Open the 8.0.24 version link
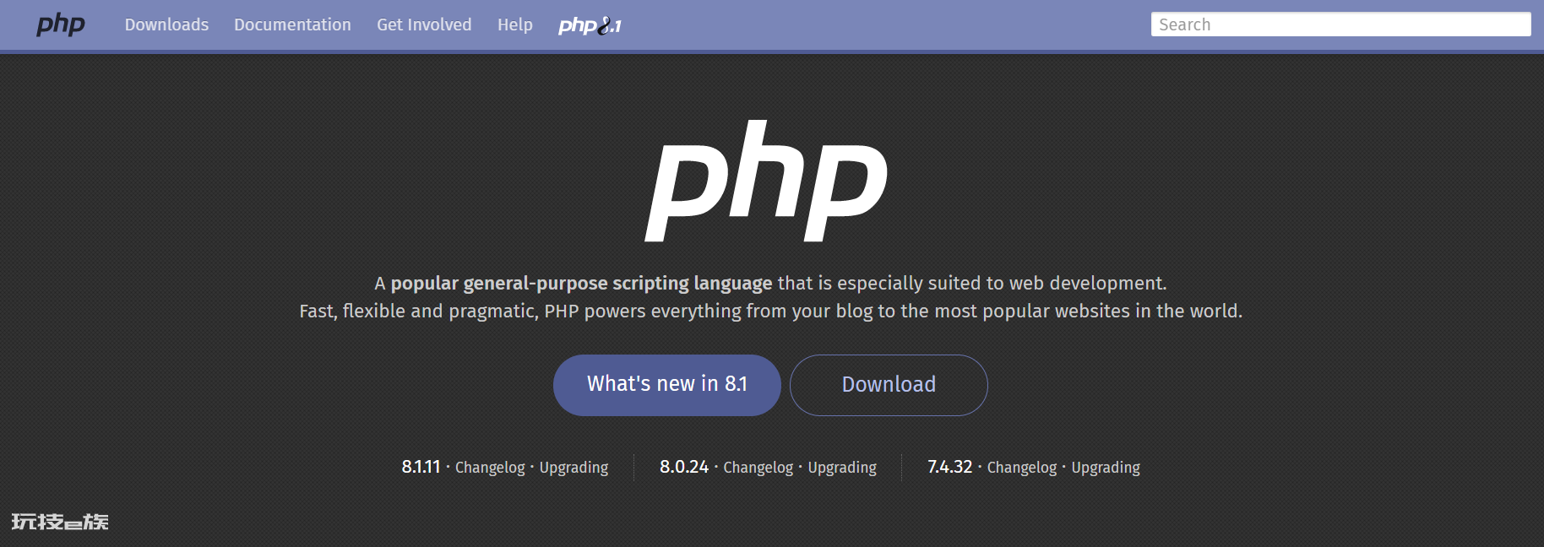 (x=684, y=467)
